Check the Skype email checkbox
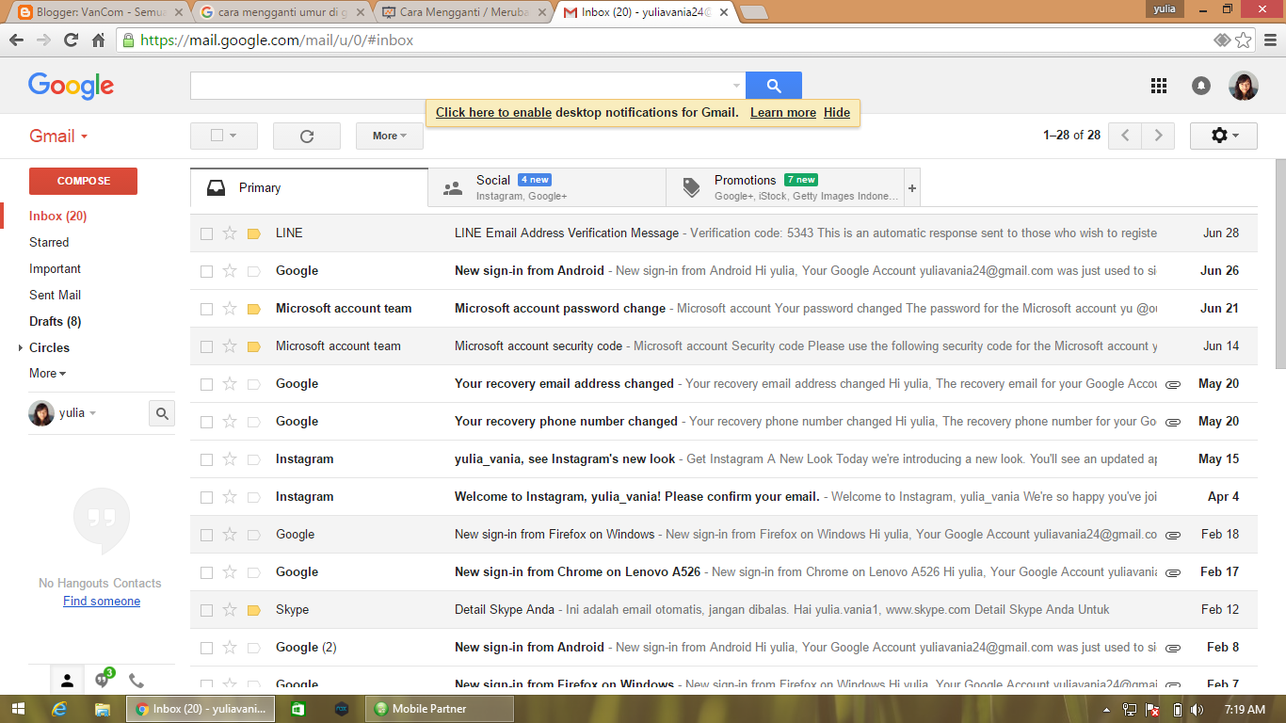Viewport: 1286px width, 723px height. [x=206, y=610]
